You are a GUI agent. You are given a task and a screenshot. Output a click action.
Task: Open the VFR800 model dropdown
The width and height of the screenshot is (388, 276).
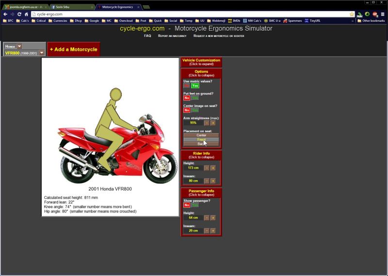[x=42, y=53]
